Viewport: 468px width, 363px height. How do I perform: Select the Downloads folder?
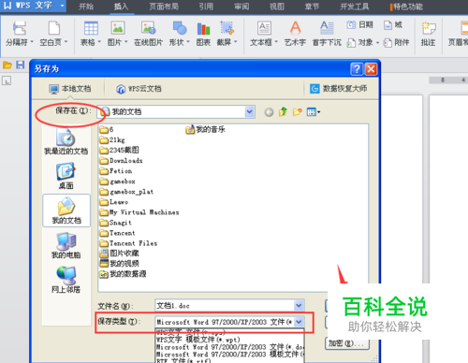coord(121,161)
